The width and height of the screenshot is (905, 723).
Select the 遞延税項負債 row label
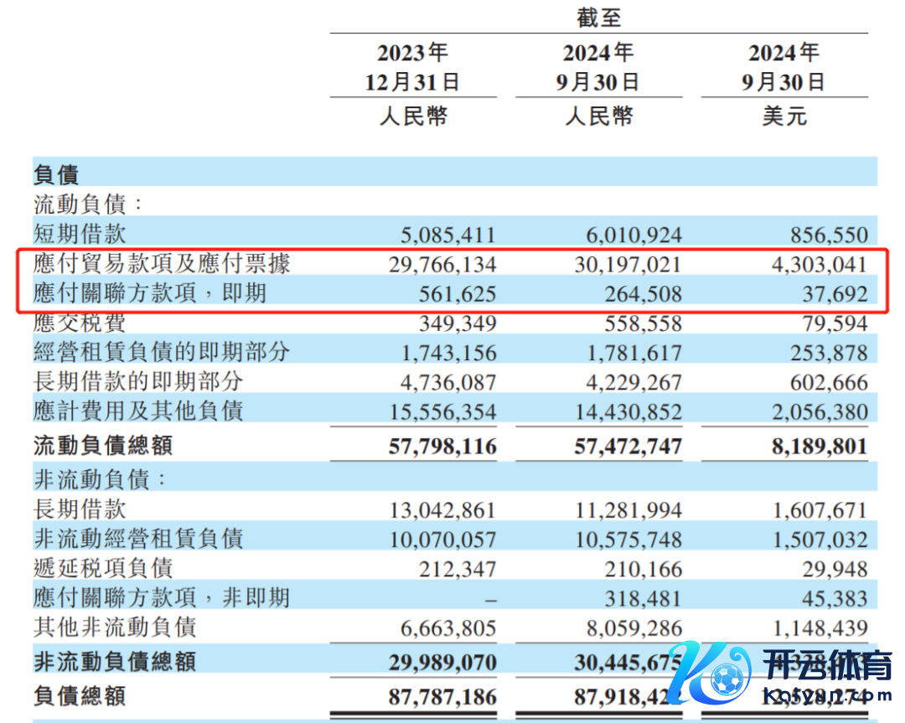click(103, 568)
